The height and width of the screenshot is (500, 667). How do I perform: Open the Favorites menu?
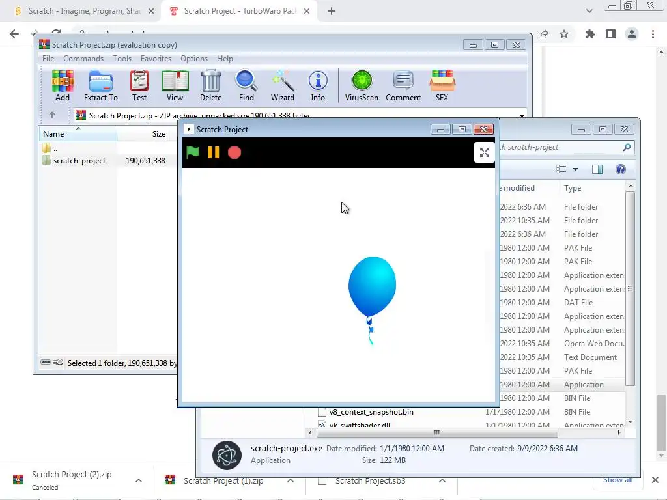(156, 58)
